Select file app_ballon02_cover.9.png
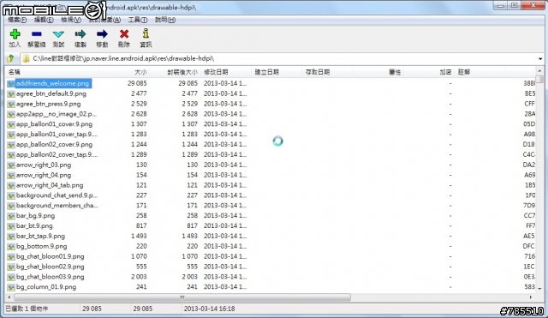Screen dimensions: 548x318 (54, 145)
